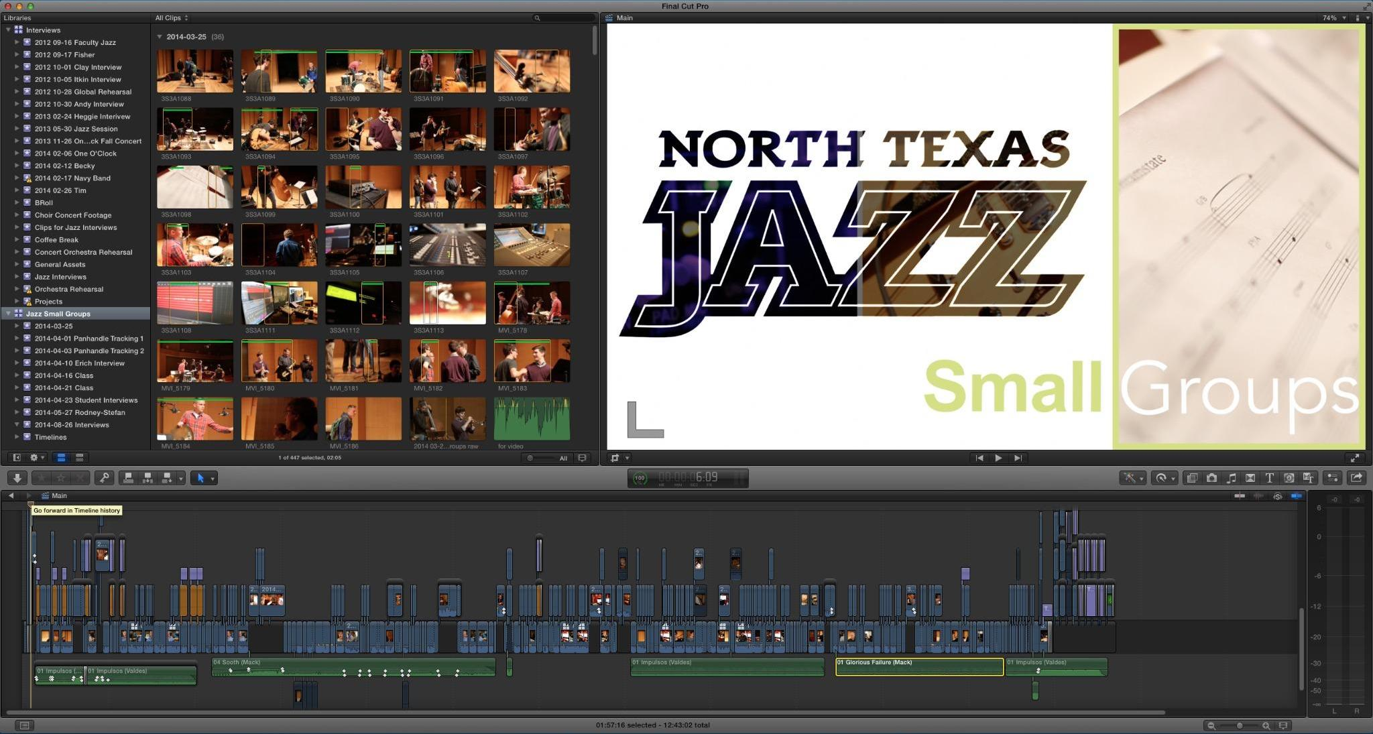Collapse the 2014-03-25 clip group header
The width and height of the screenshot is (1373, 734).
pos(160,37)
